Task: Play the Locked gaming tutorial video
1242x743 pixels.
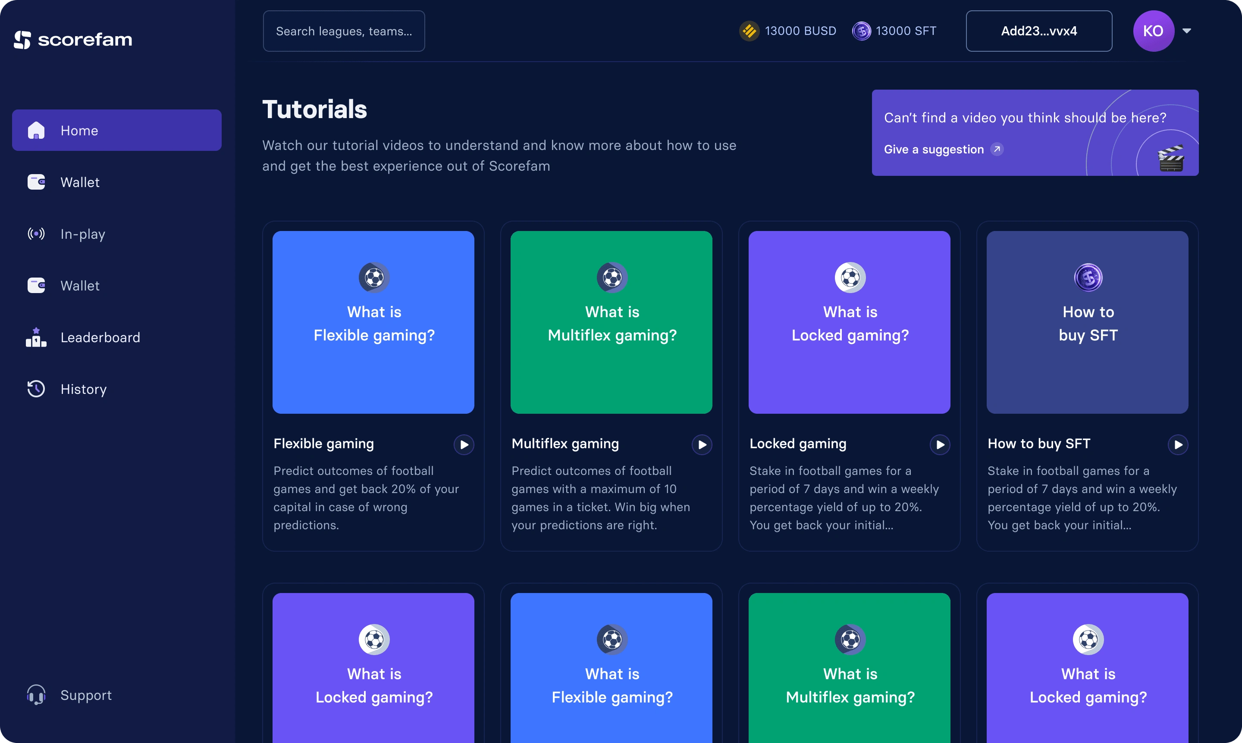Action: (x=940, y=445)
